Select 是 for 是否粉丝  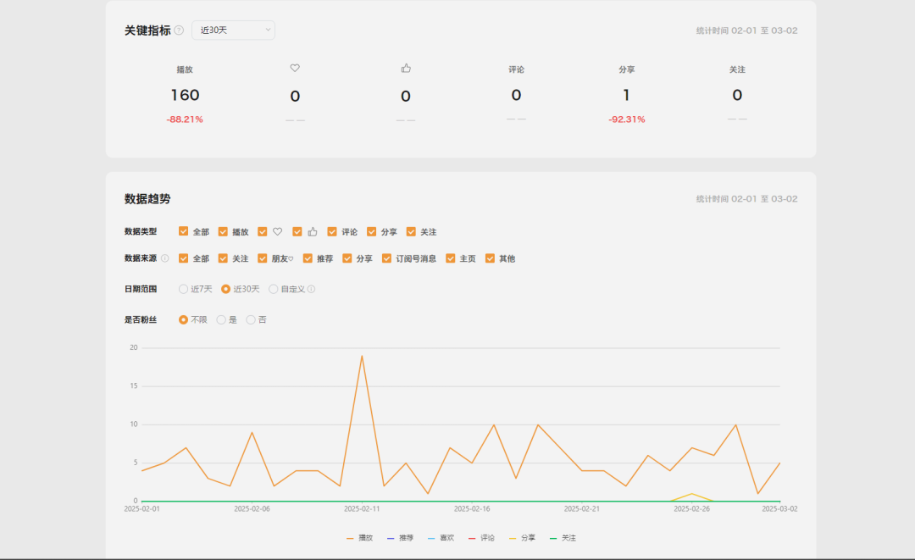(x=221, y=319)
